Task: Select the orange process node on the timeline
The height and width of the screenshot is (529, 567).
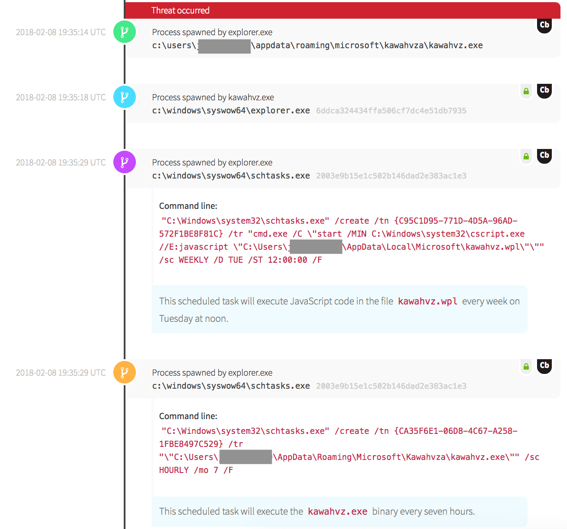Action: pyautogui.click(x=125, y=373)
